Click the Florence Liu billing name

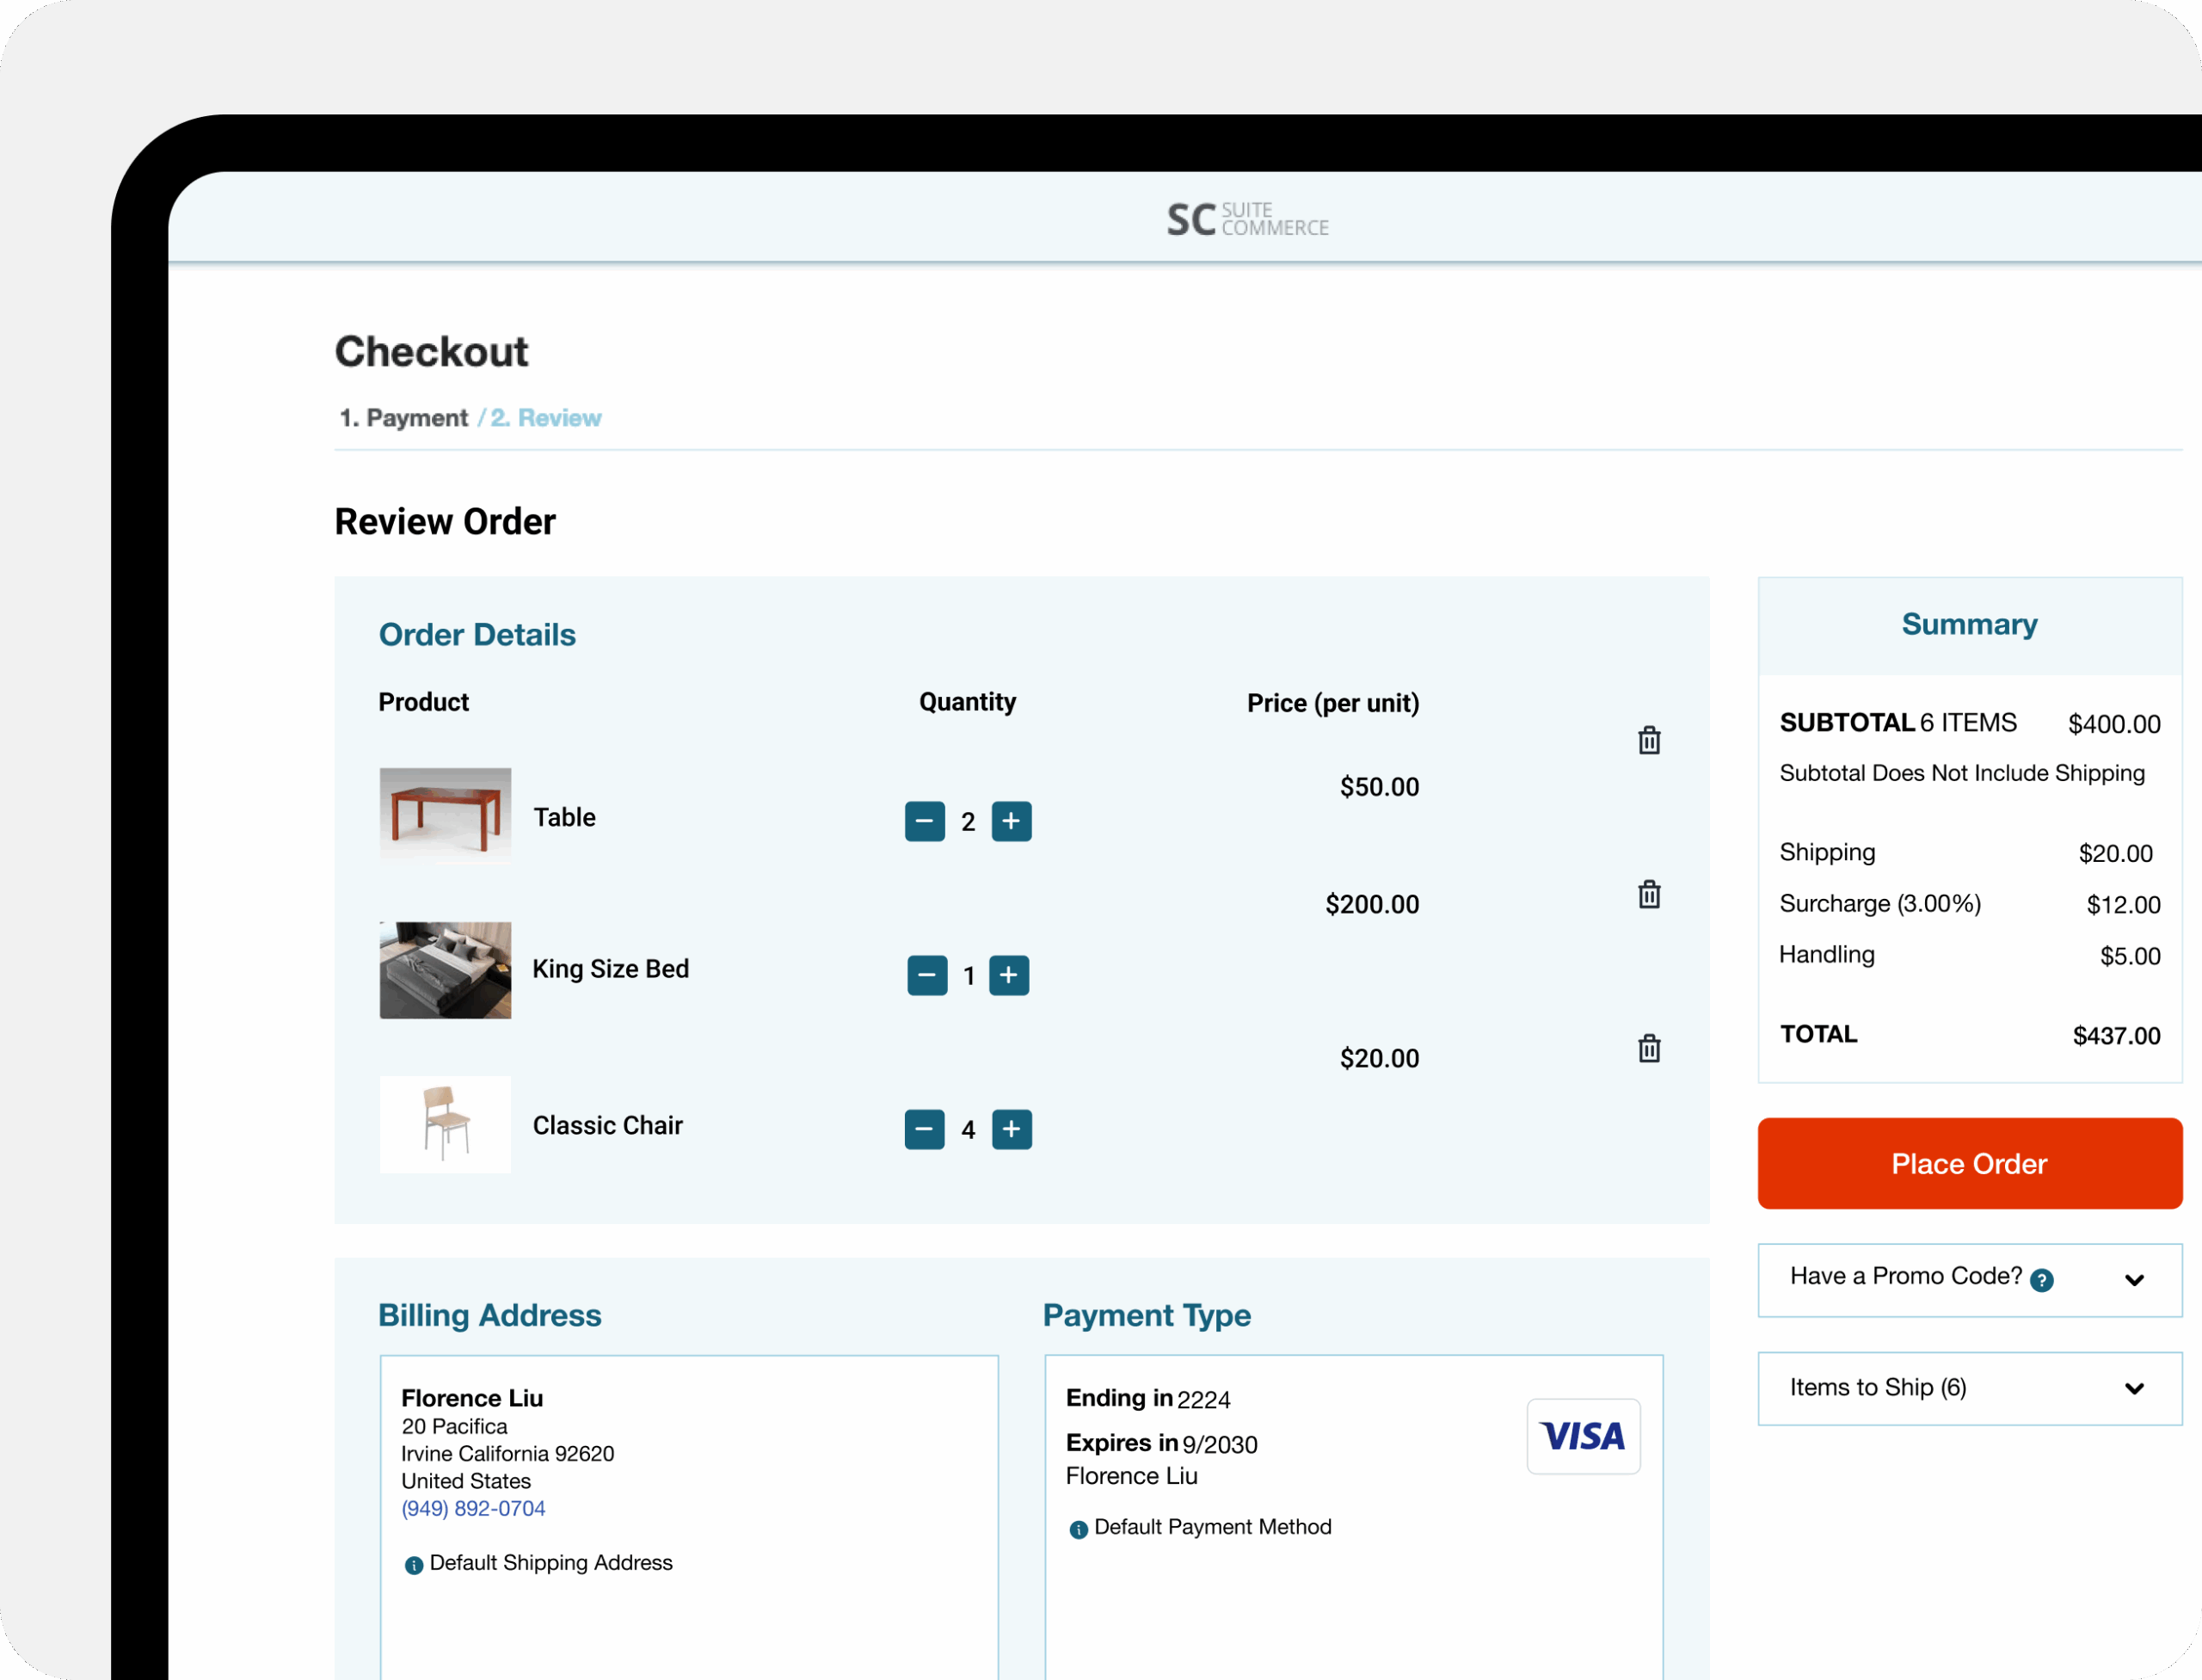coord(472,1398)
